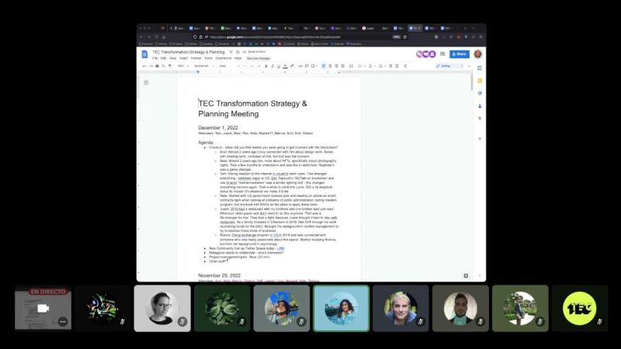Image resolution: width=621 pixels, height=349 pixels.
Task: Open the text color picker
Action: (x=285, y=66)
